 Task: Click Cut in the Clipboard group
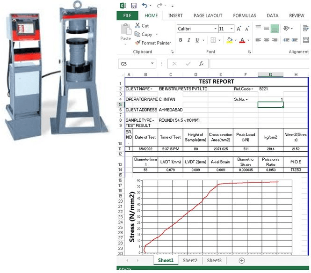(x=142, y=26)
